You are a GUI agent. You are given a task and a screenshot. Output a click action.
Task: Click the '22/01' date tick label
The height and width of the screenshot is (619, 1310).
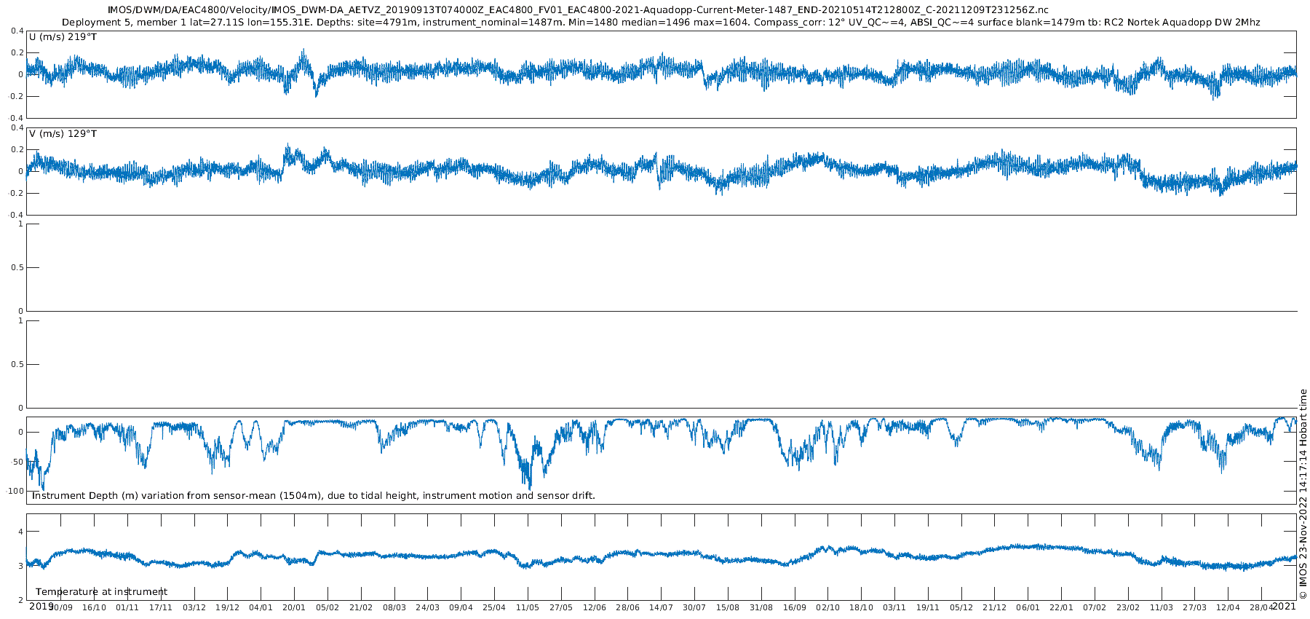click(x=1062, y=607)
